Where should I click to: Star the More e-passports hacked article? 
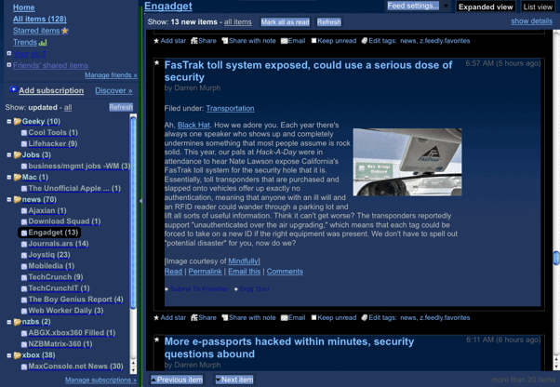pos(156,340)
